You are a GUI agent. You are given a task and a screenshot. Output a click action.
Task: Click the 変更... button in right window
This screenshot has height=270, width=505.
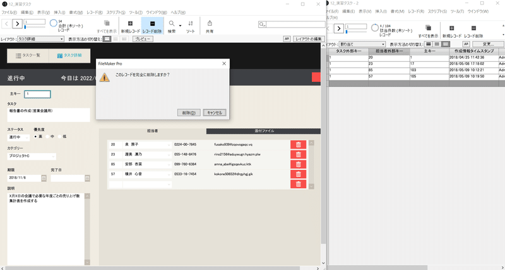[x=488, y=44]
